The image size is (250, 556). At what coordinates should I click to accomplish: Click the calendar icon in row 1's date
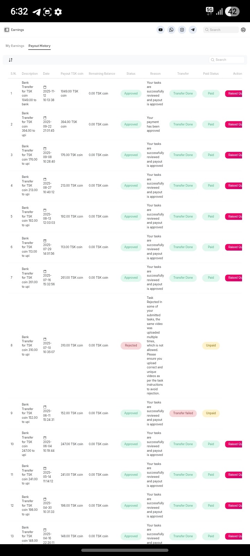[x=45, y=87]
